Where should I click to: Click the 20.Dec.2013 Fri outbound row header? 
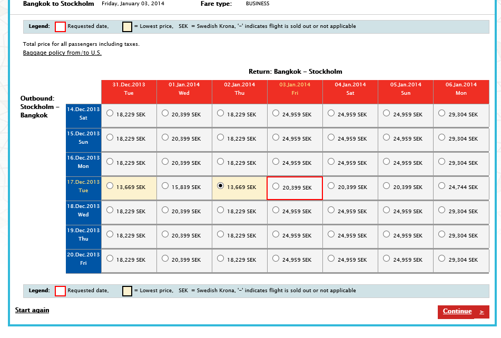coord(83,259)
